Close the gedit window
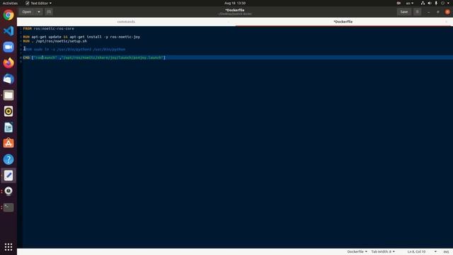 click(x=447, y=12)
